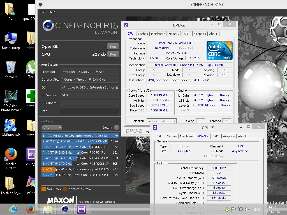The image size is (287, 215).
Task: Click the CPU-Z Z icon in top window
Action: 126,25
